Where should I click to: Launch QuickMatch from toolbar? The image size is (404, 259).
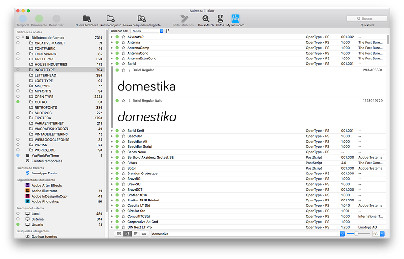[206, 19]
